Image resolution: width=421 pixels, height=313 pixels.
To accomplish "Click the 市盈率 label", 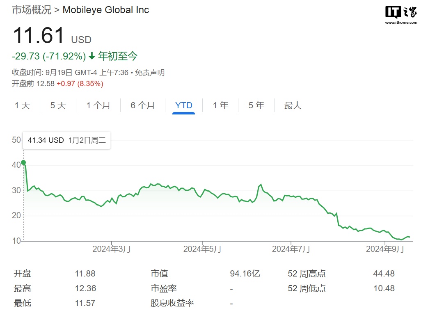I will pos(164,288).
